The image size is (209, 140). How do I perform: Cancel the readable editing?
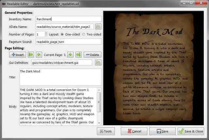point(134,131)
